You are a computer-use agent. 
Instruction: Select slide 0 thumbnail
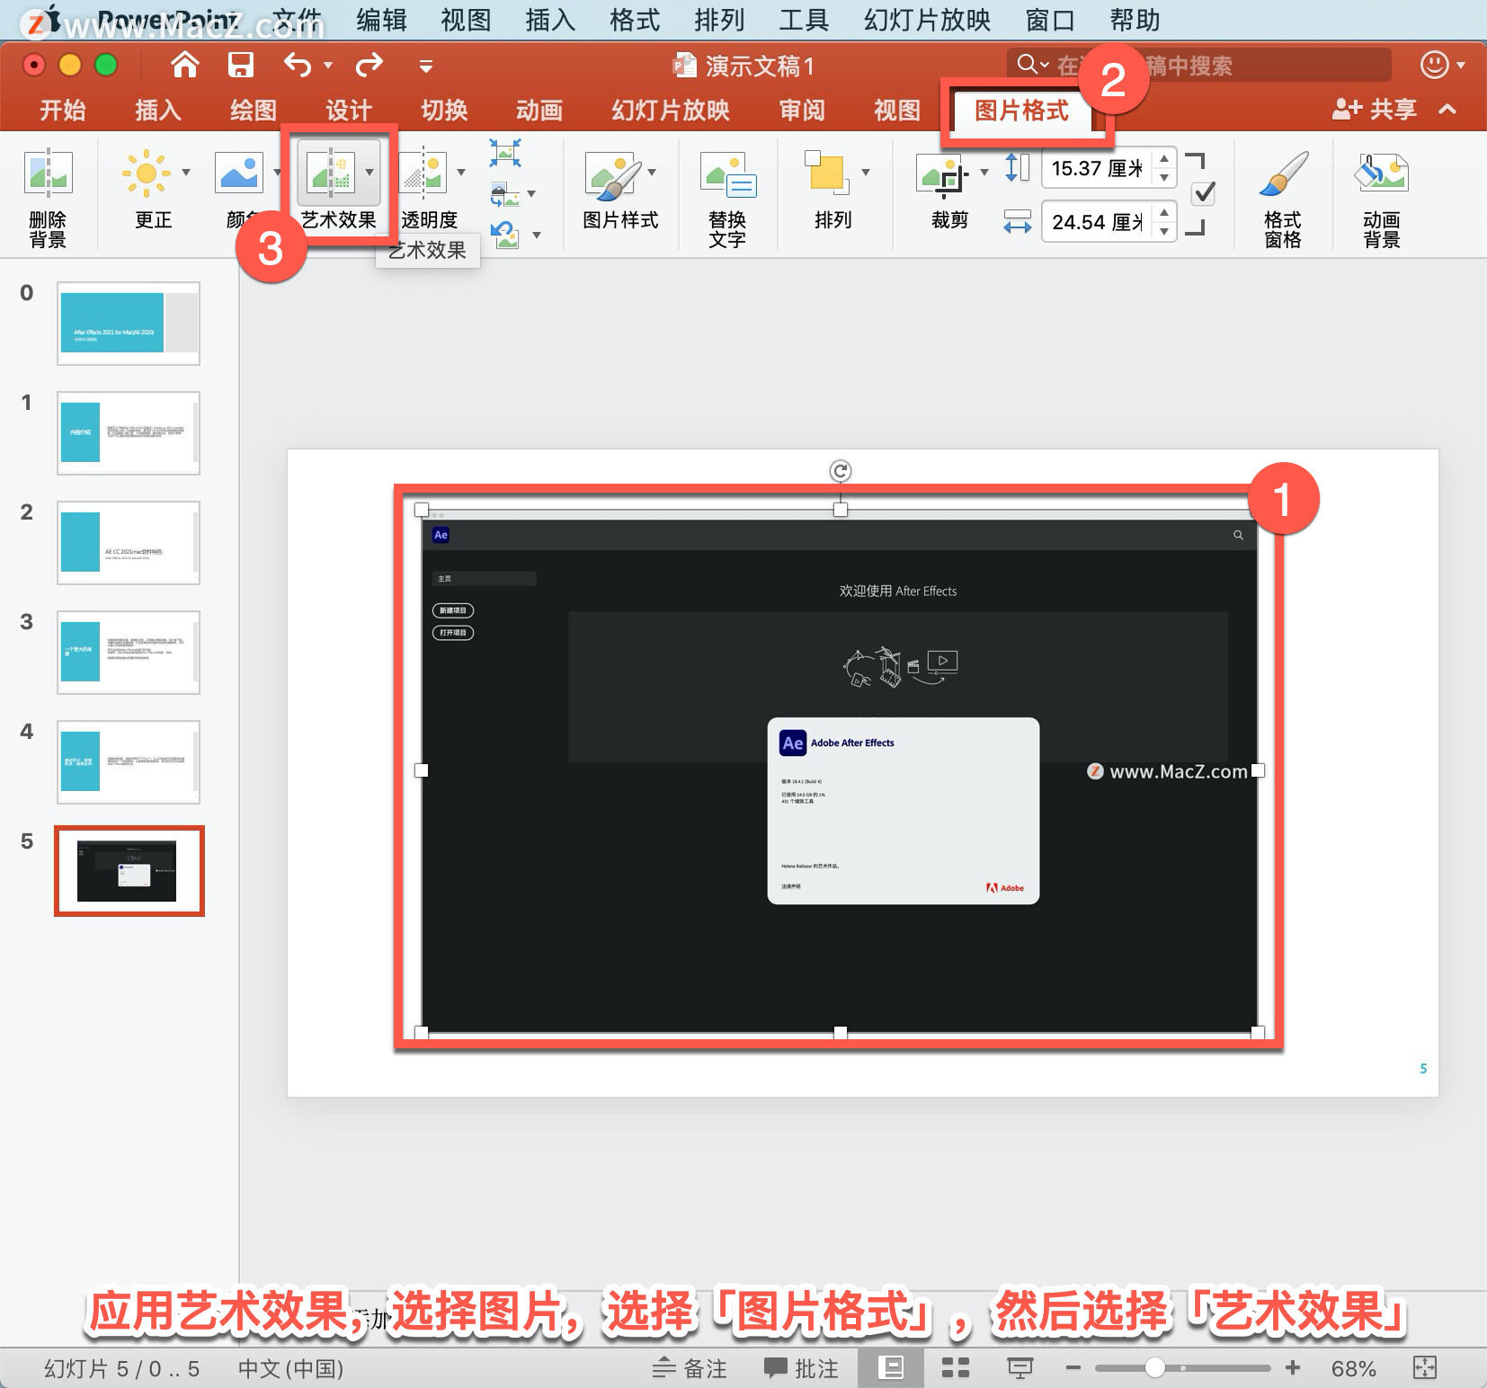pyautogui.click(x=129, y=324)
